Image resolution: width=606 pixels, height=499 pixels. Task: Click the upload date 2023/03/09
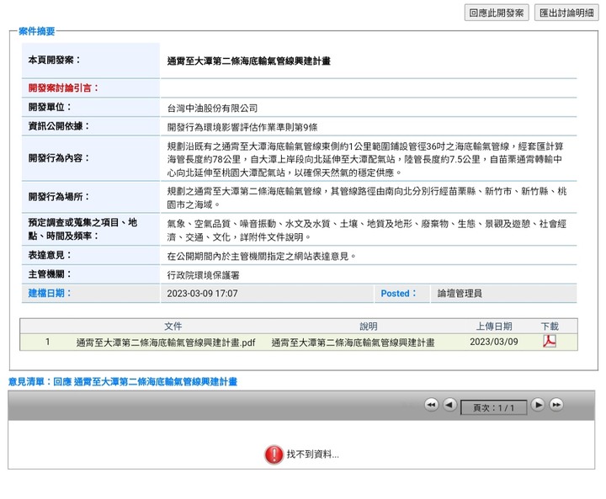[x=493, y=342]
